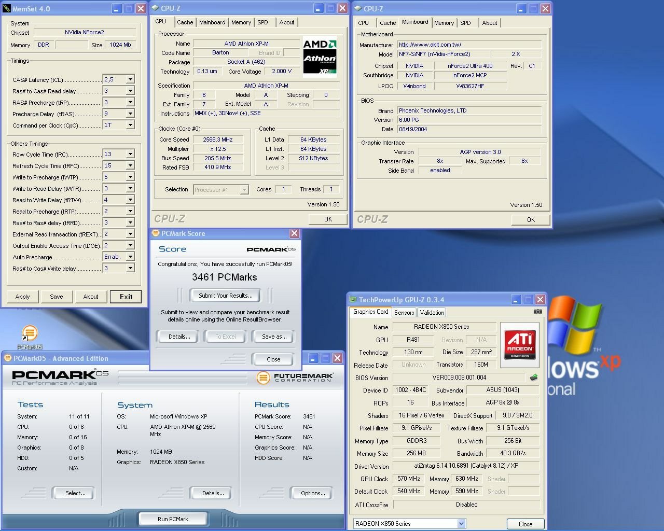The width and height of the screenshot is (664, 531).
Task: Open the Auto Precharge dropdown
Action: [130, 257]
